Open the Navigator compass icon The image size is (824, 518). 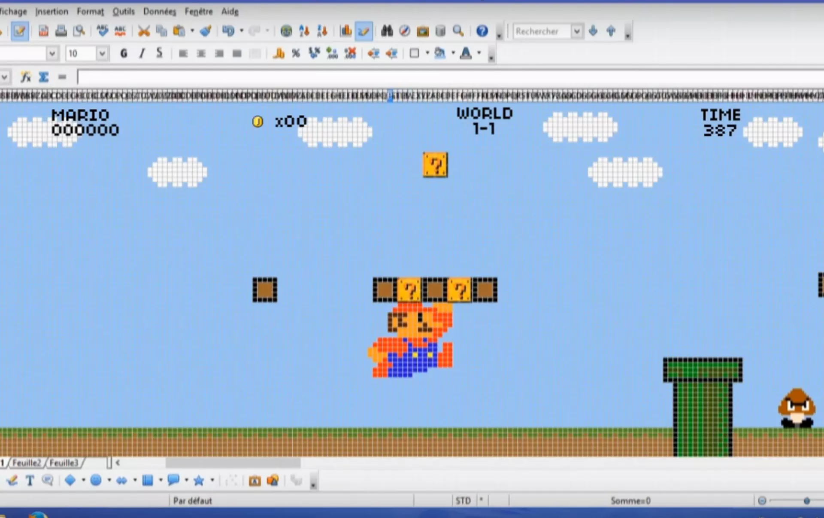click(405, 31)
